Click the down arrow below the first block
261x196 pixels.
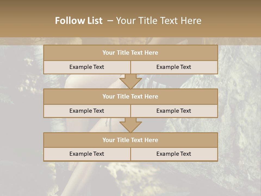130,82
